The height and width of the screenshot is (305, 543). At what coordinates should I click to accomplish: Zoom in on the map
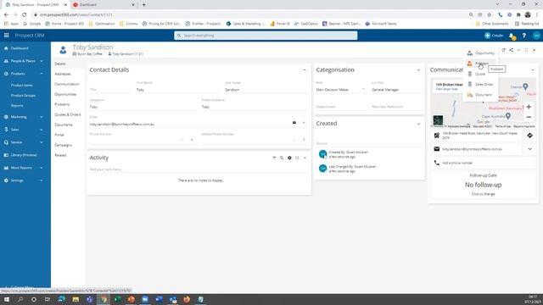(x=529, y=107)
